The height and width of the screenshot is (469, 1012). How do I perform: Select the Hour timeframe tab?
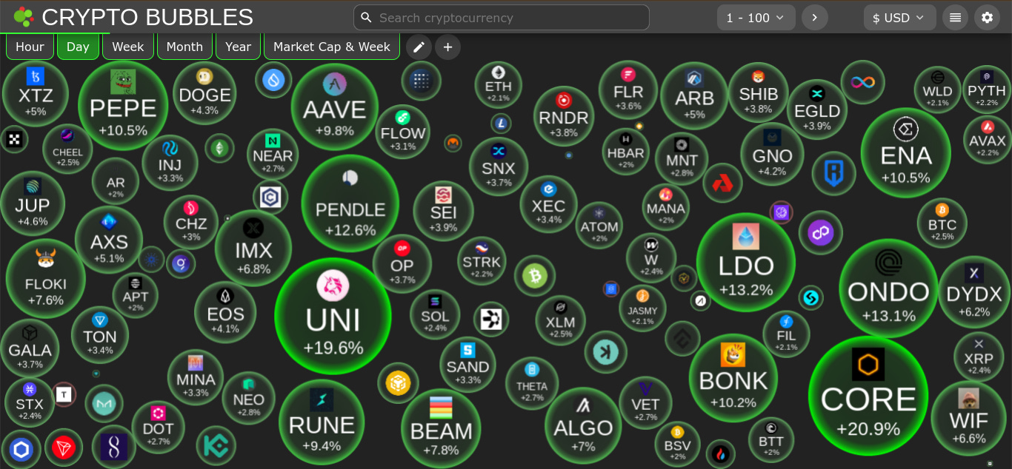pyautogui.click(x=30, y=47)
